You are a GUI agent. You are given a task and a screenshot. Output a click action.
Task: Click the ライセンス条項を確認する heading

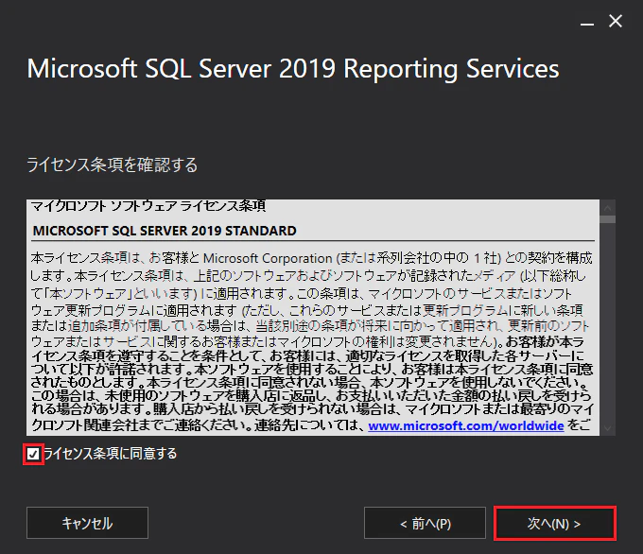tap(112, 164)
